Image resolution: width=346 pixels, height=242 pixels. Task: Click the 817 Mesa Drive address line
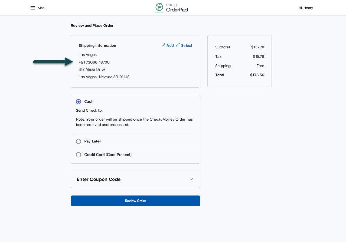coord(92,69)
